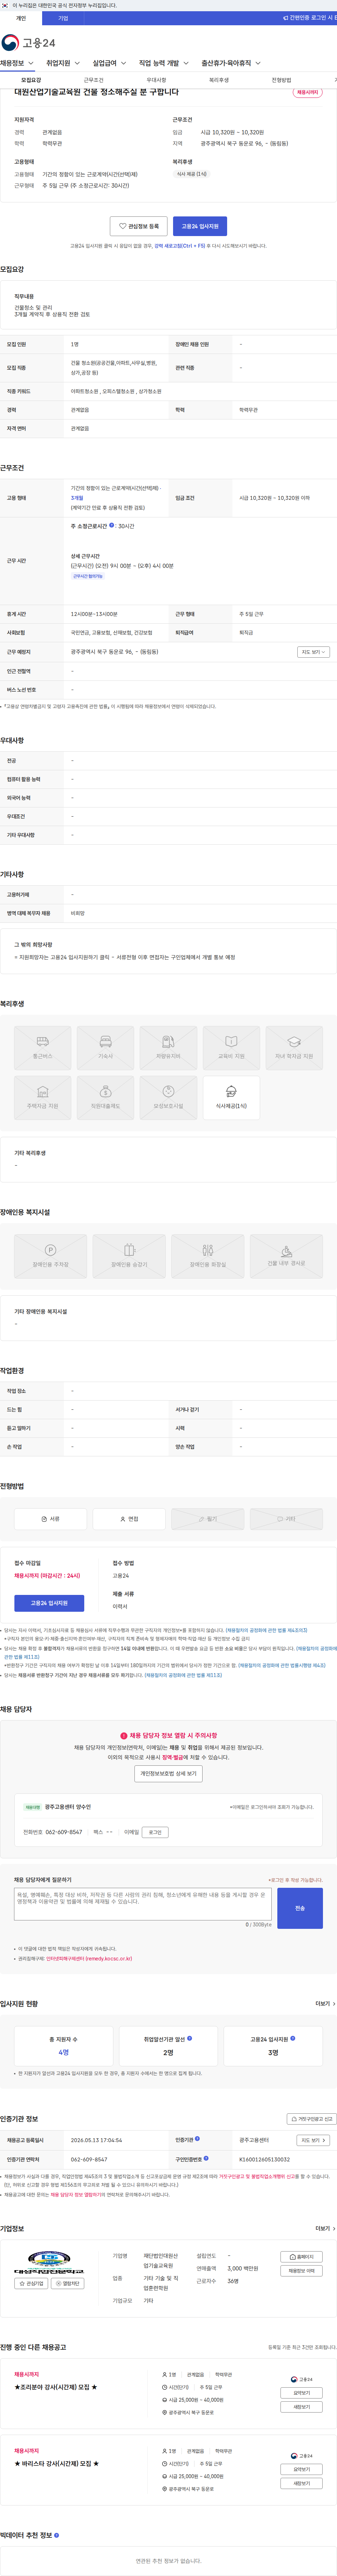
Task: Jump to the 전형방법 section tab
Action: pyautogui.click(x=282, y=80)
